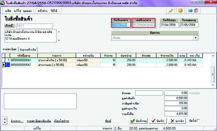The image size is (217, 131).
Task: Click cell 8850000000041
Action: [24, 60]
